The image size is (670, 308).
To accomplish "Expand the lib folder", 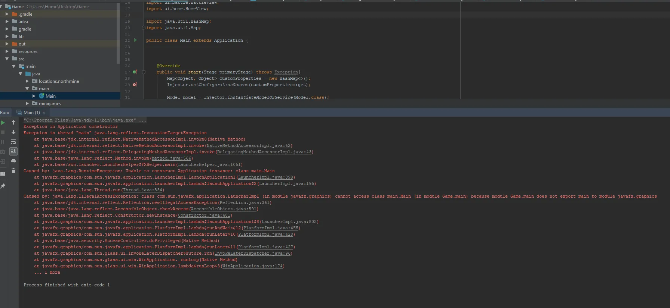I will [7, 36].
